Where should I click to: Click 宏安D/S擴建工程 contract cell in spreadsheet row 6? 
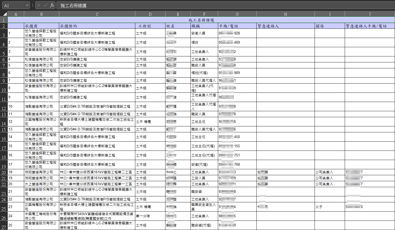pos(97,59)
